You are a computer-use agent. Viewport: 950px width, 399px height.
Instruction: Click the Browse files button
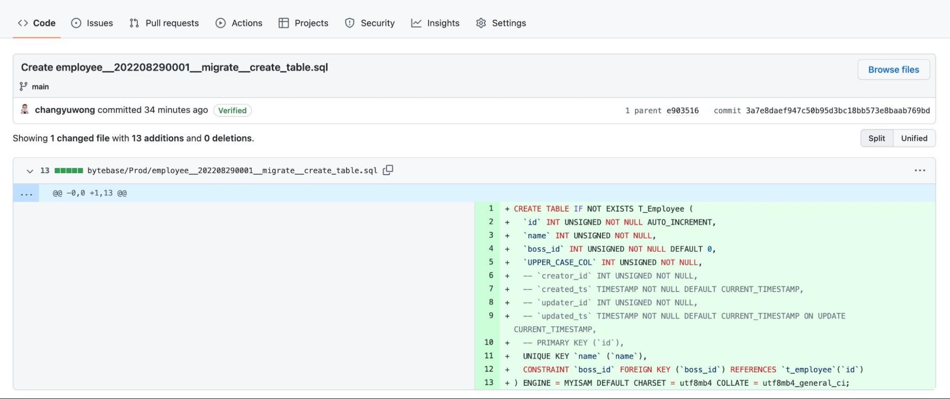[x=893, y=69]
